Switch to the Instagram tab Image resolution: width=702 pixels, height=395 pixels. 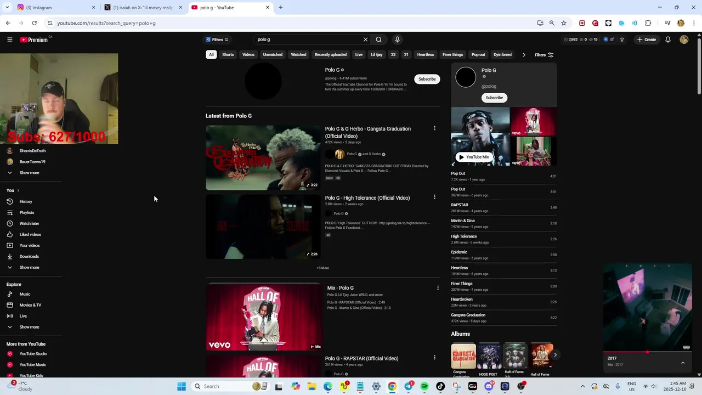click(55, 8)
